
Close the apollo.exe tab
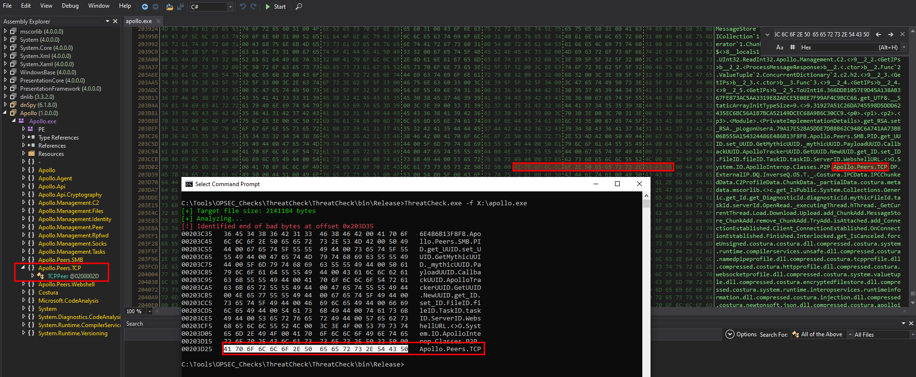click(158, 21)
